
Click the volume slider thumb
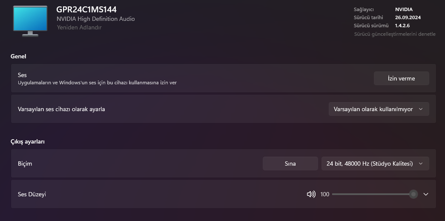(x=413, y=194)
